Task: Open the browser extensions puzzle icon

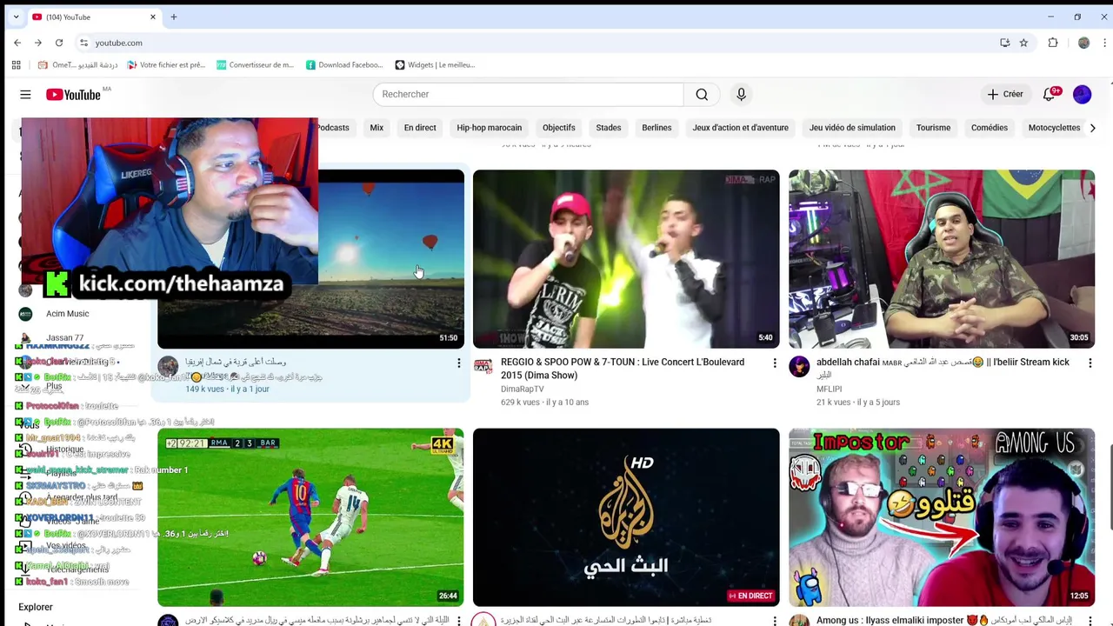Action: point(1053,43)
